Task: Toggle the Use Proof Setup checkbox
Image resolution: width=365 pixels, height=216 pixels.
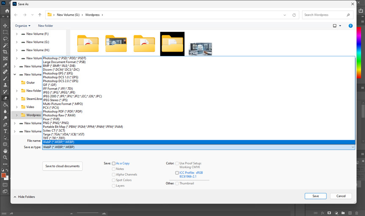Action: pos(177,163)
